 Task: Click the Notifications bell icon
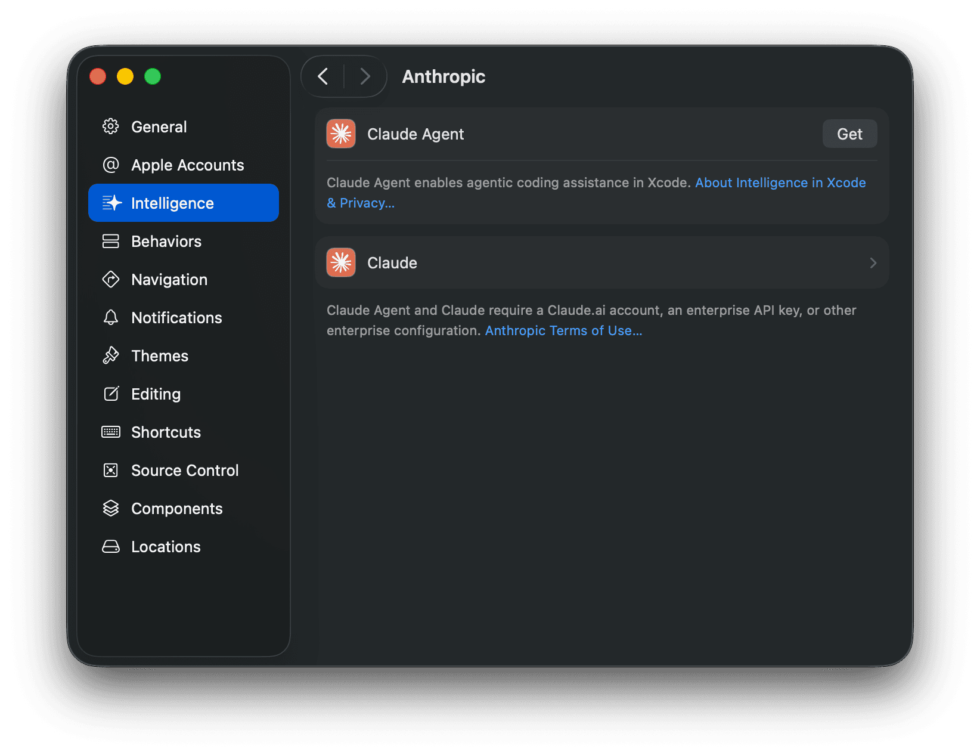pos(111,317)
